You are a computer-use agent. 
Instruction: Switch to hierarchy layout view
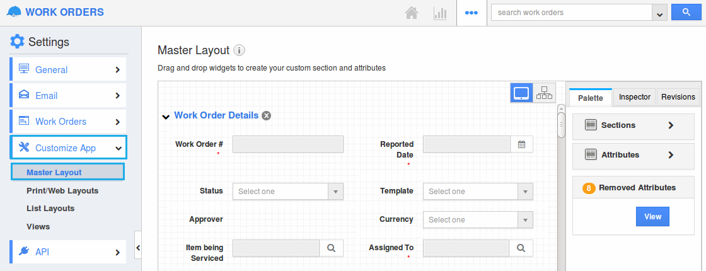544,93
